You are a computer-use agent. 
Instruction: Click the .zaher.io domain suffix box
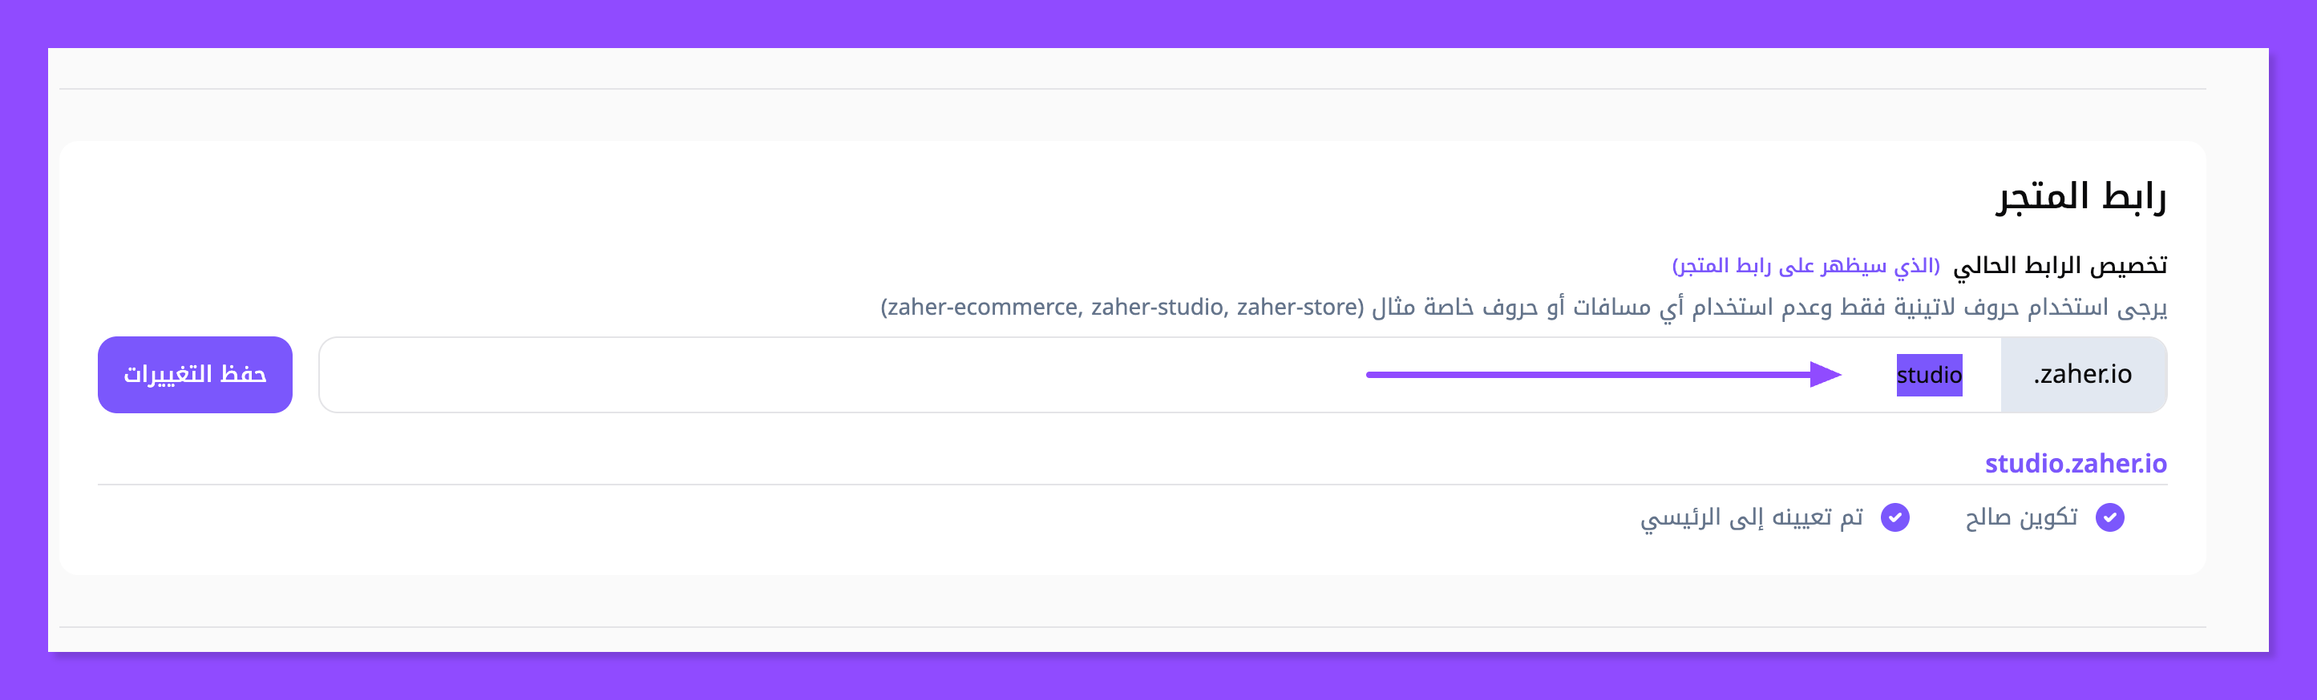coord(2082,375)
